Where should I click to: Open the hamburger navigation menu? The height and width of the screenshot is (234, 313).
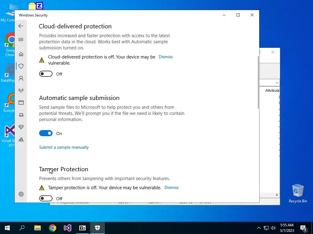[21, 39]
